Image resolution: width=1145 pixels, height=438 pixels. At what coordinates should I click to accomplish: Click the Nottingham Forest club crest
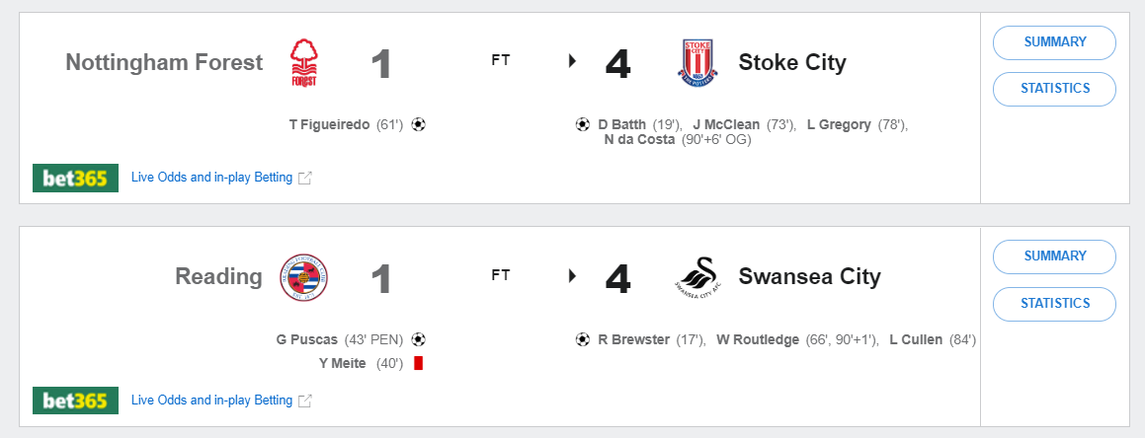tap(304, 63)
